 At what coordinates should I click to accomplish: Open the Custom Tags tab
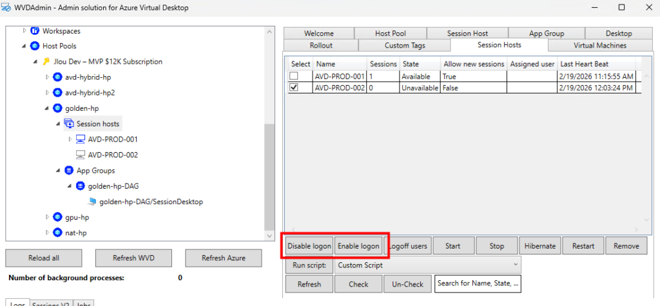point(405,45)
